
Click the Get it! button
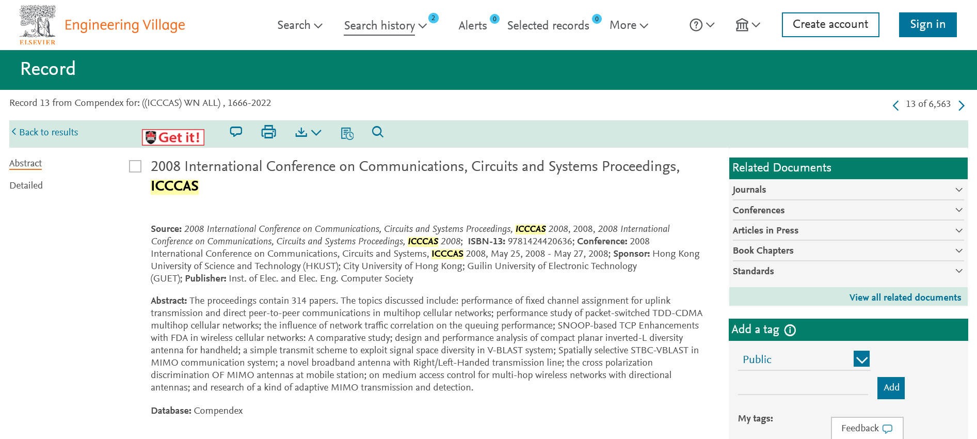(173, 137)
